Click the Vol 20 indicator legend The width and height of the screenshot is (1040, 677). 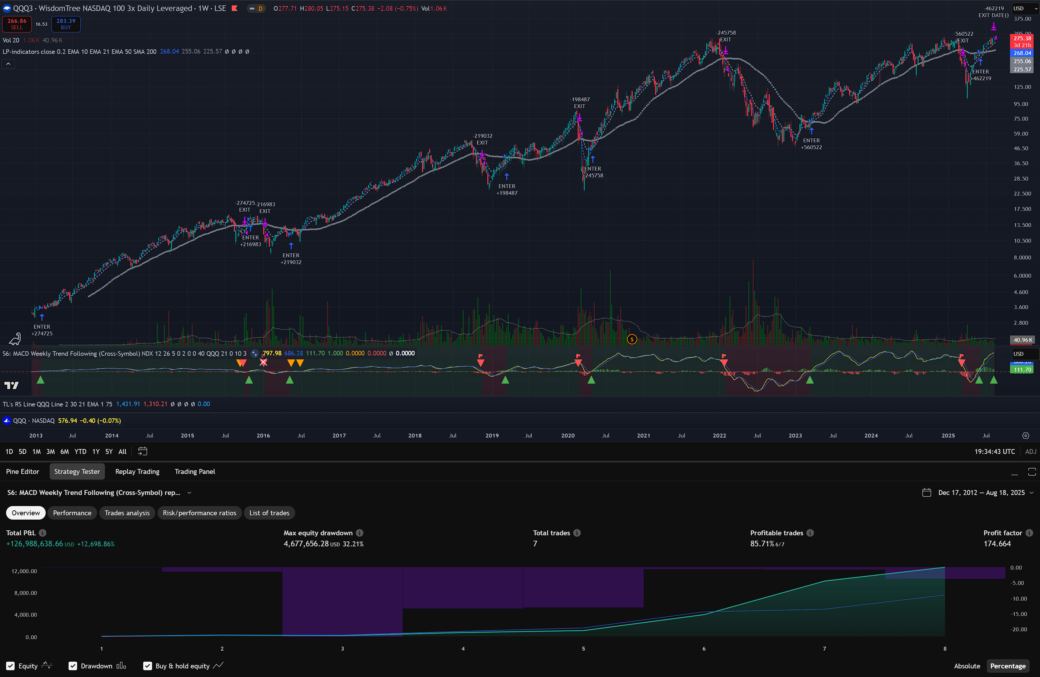pos(11,40)
